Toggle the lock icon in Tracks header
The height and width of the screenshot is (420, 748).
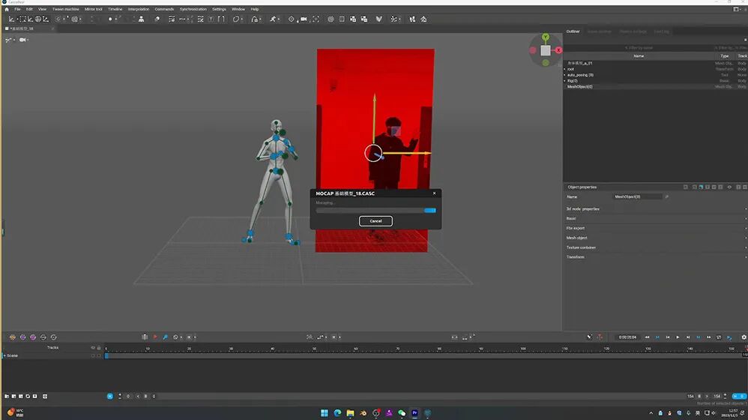click(x=98, y=347)
